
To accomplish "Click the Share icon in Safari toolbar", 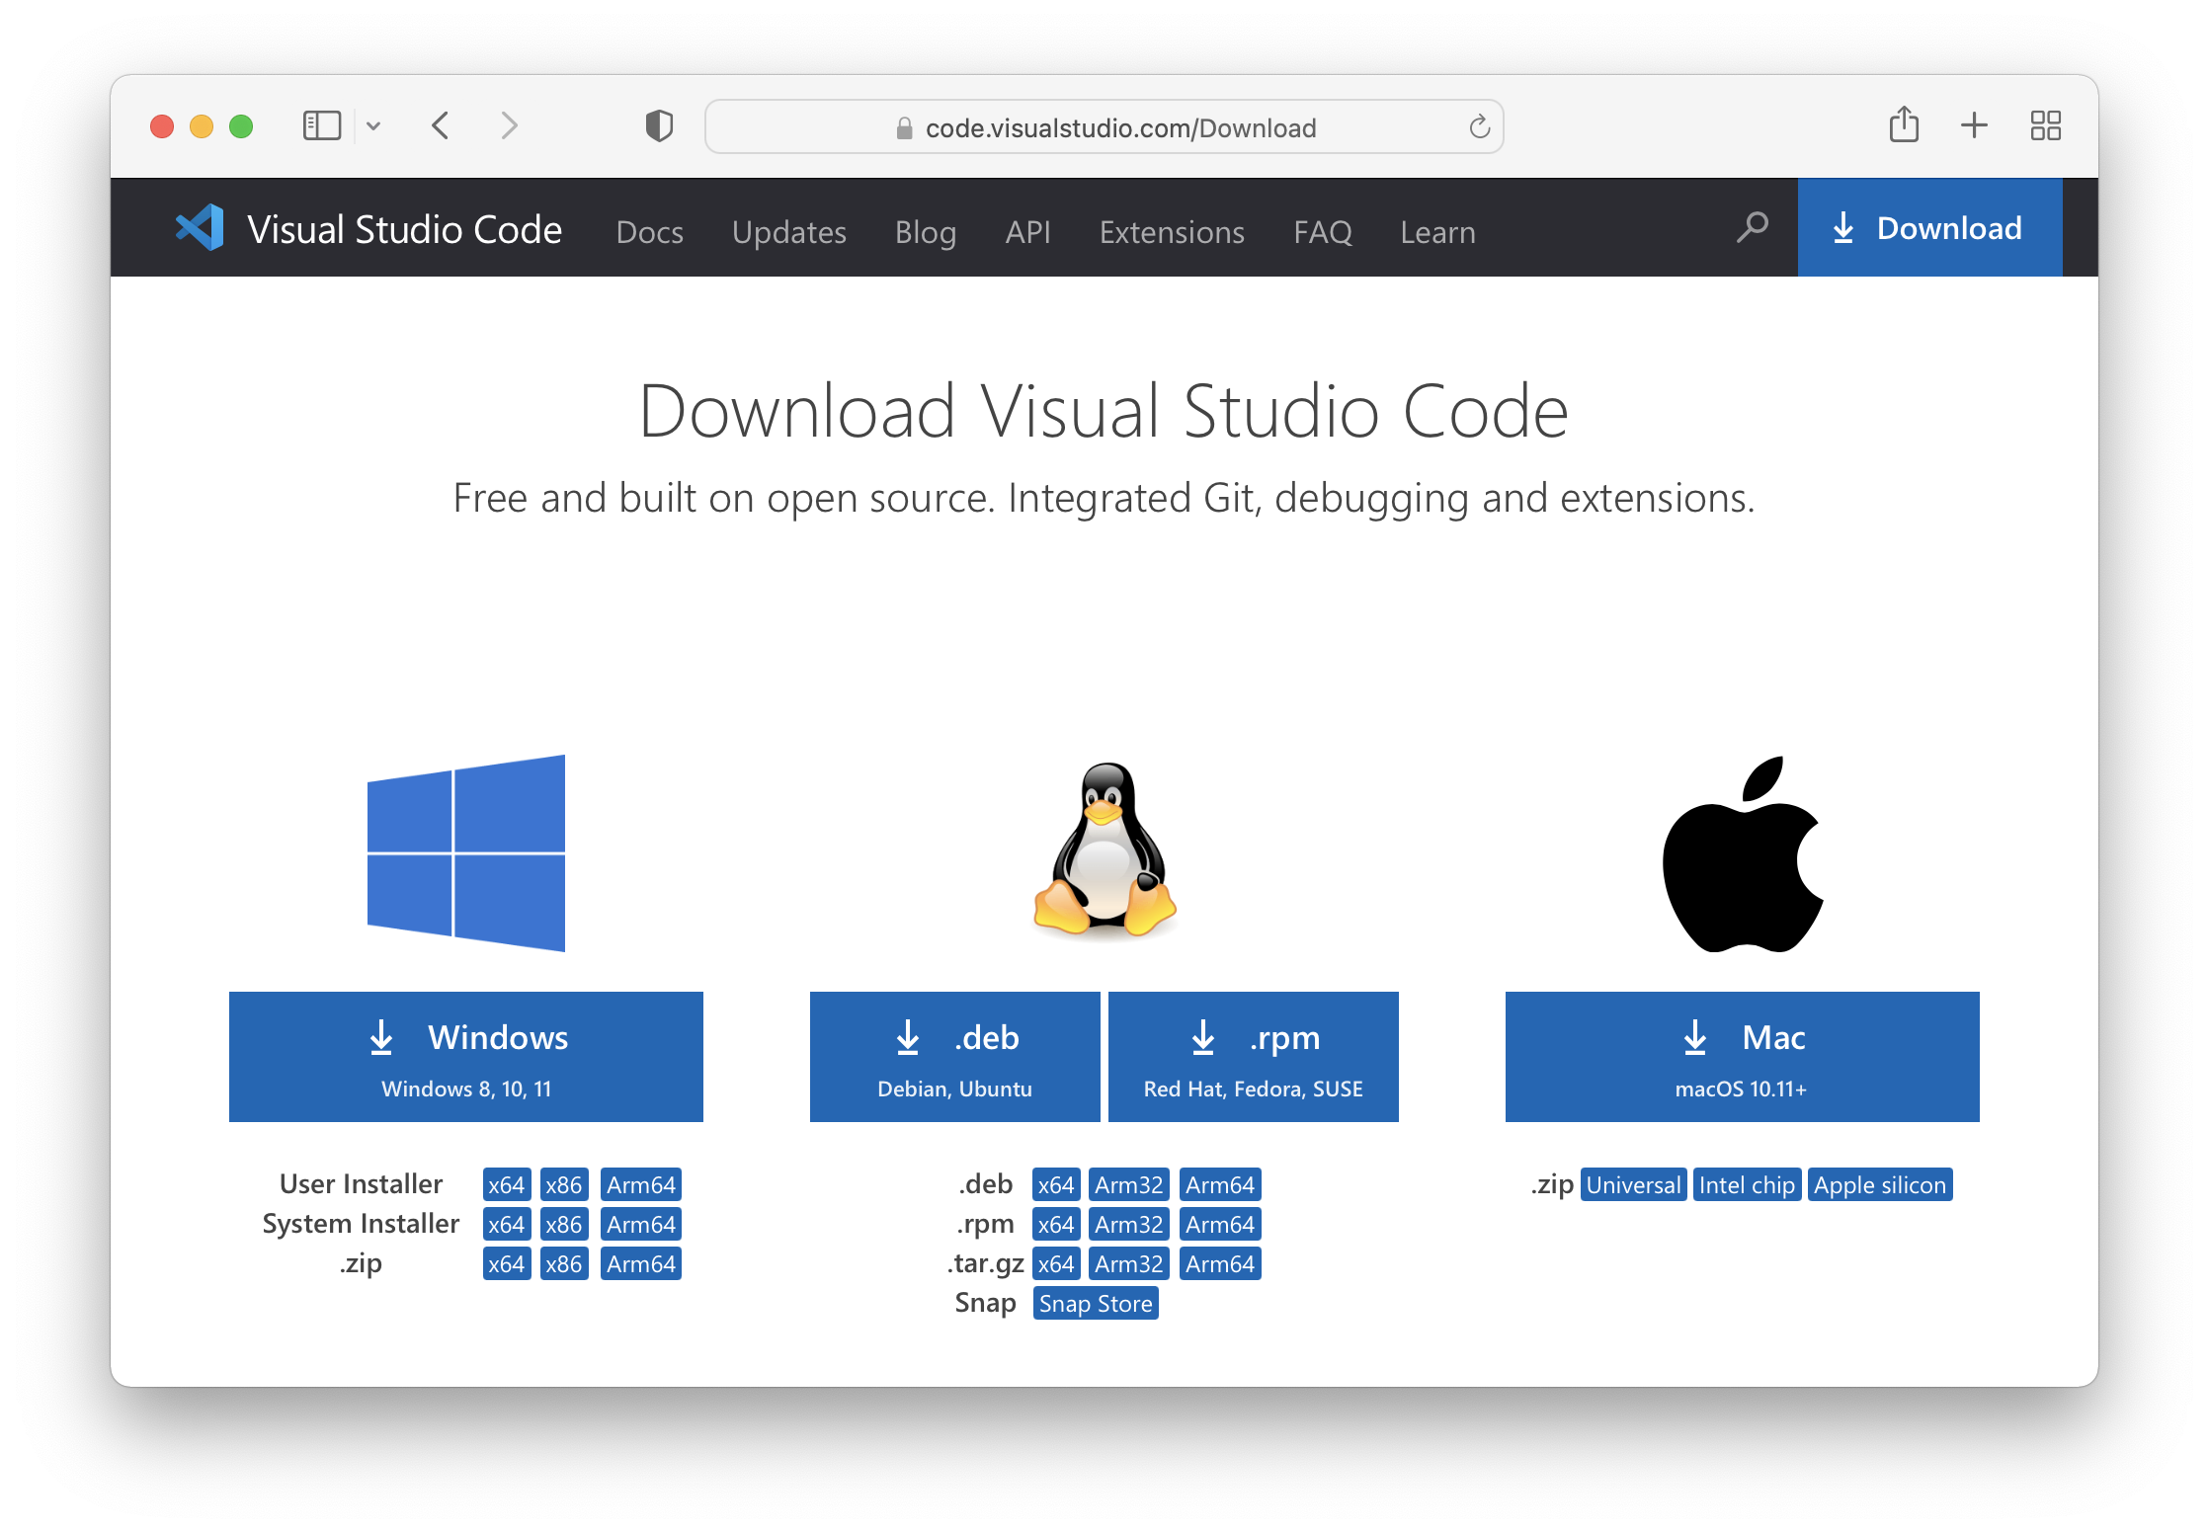I will [1904, 125].
